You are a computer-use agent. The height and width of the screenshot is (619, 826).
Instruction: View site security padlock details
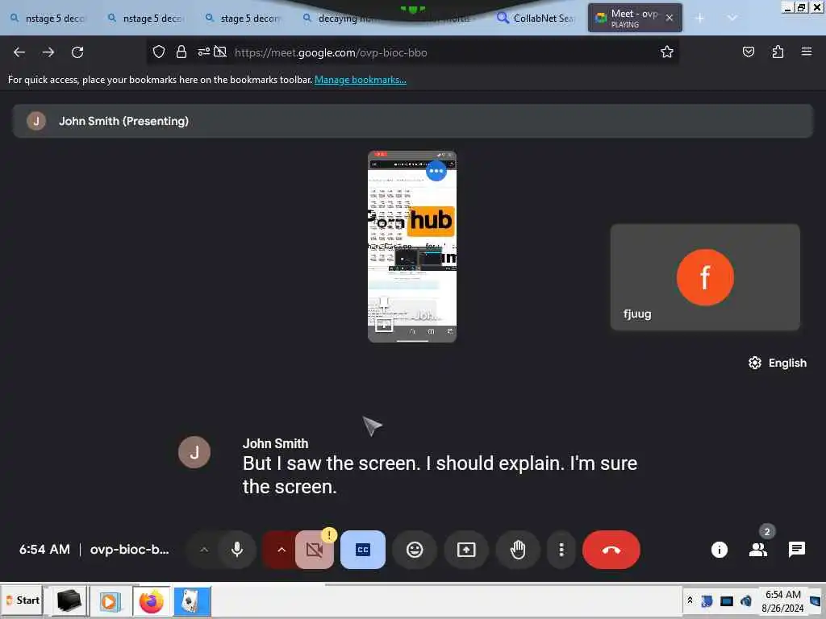(x=181, y=52)
